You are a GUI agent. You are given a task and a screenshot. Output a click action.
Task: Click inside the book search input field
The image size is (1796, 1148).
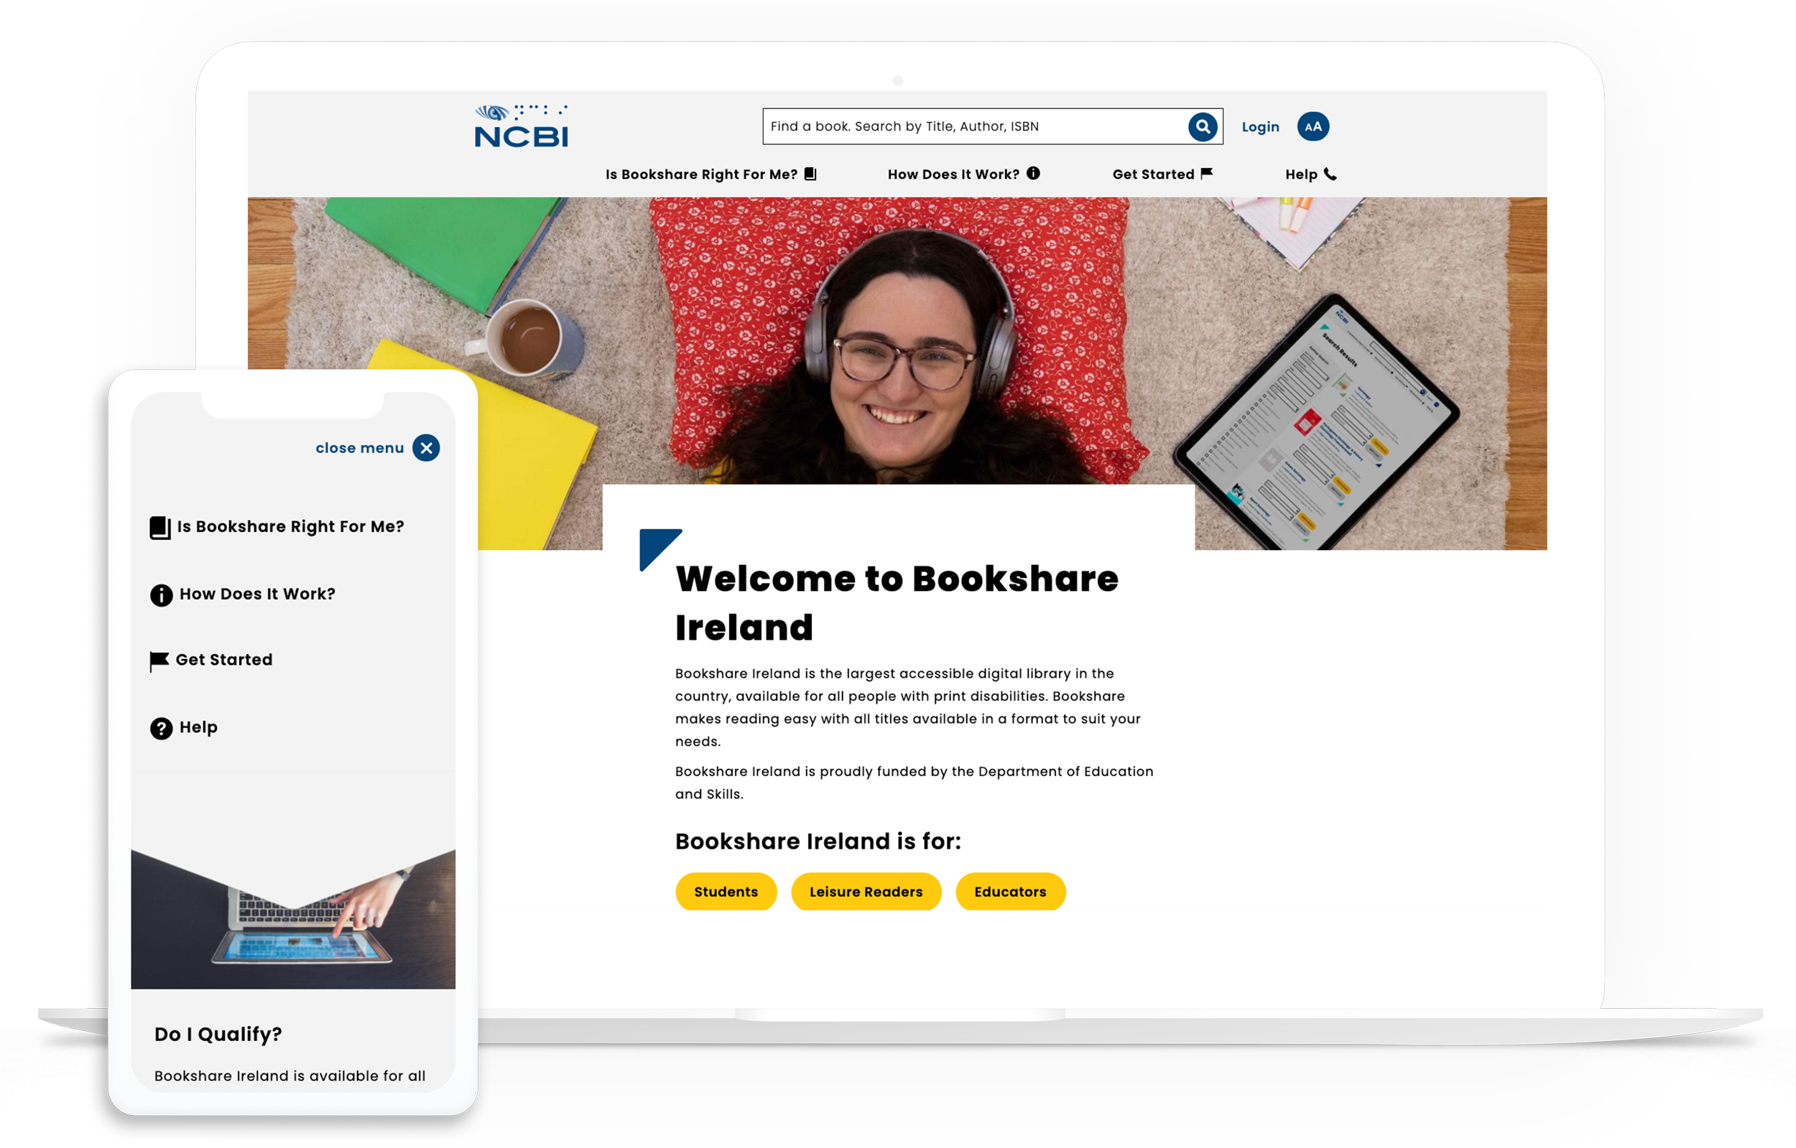tap(974, 126)
